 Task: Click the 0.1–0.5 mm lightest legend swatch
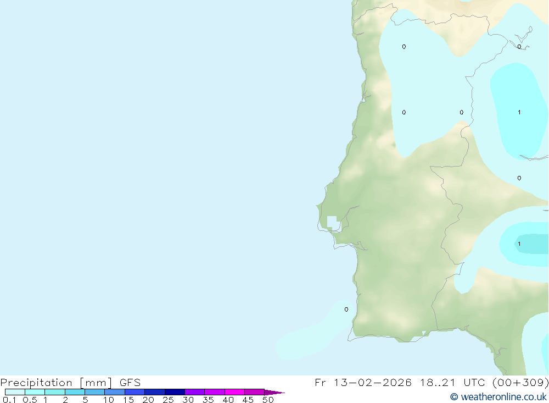click(15, 392)
